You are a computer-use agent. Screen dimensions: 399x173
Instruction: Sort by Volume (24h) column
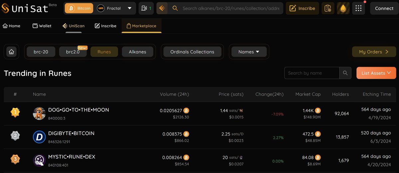click(x=174, y=94)
